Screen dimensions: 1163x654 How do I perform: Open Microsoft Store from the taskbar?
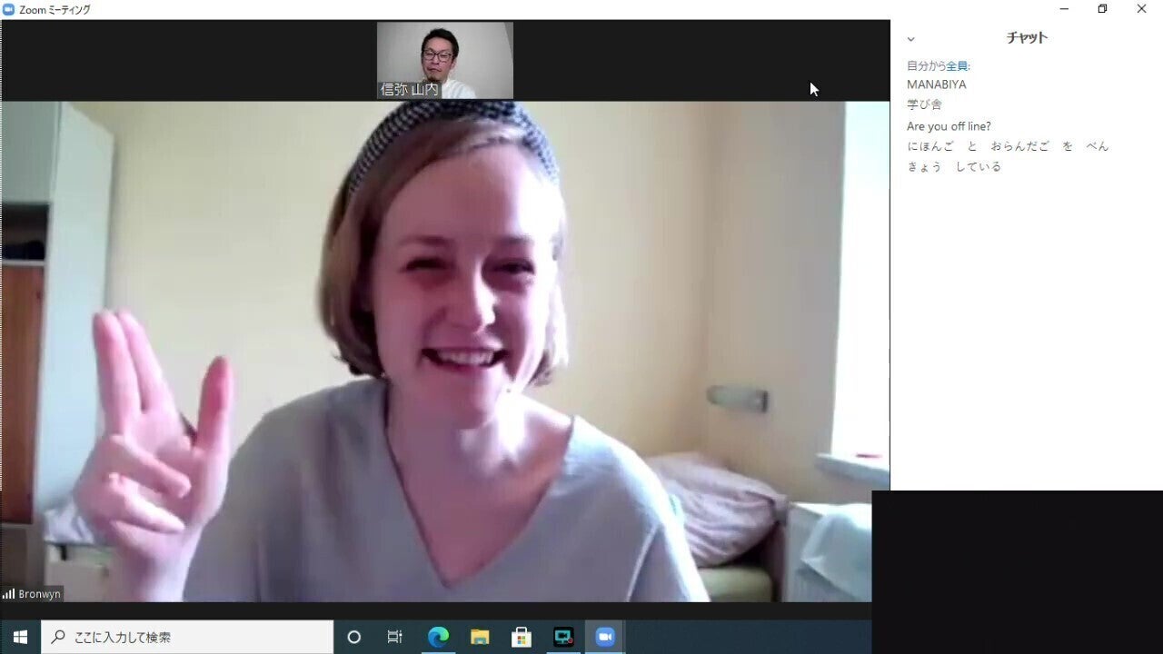[522, 637]
